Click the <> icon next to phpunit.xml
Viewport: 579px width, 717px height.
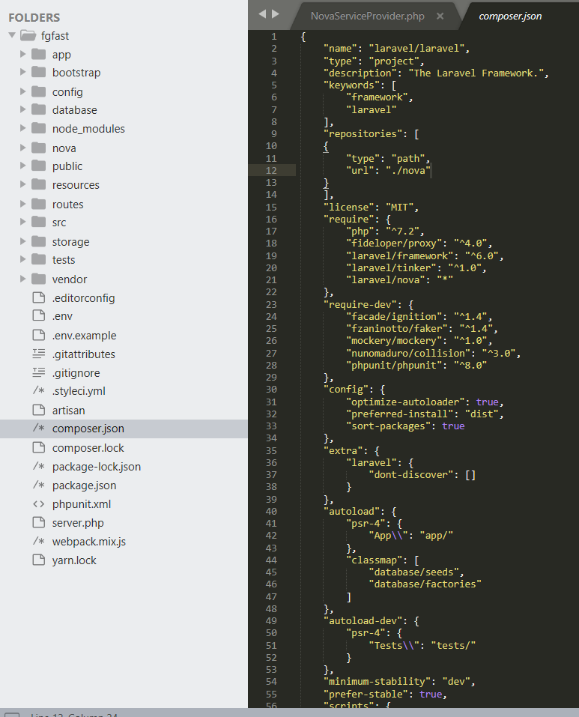(x=40, y=504)
